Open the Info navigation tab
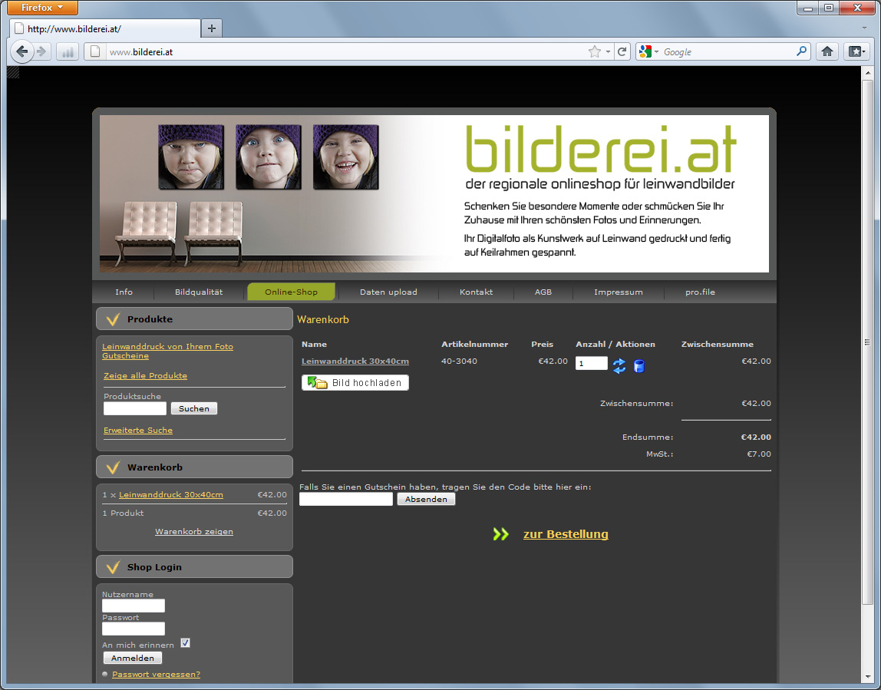Screen dimensions: 881x690 (124, 292)
